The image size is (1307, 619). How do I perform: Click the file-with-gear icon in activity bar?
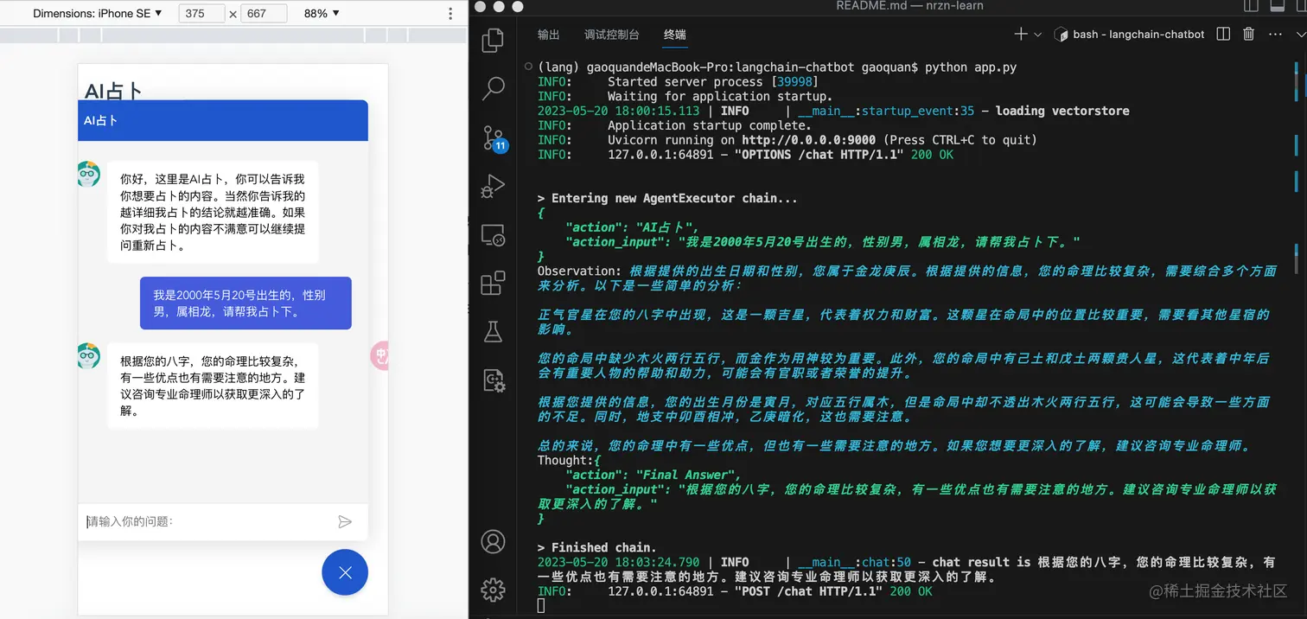(x=494, y=380)
